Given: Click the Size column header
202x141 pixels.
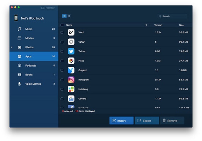Looking at the screenshot, I should click(181, 25).
